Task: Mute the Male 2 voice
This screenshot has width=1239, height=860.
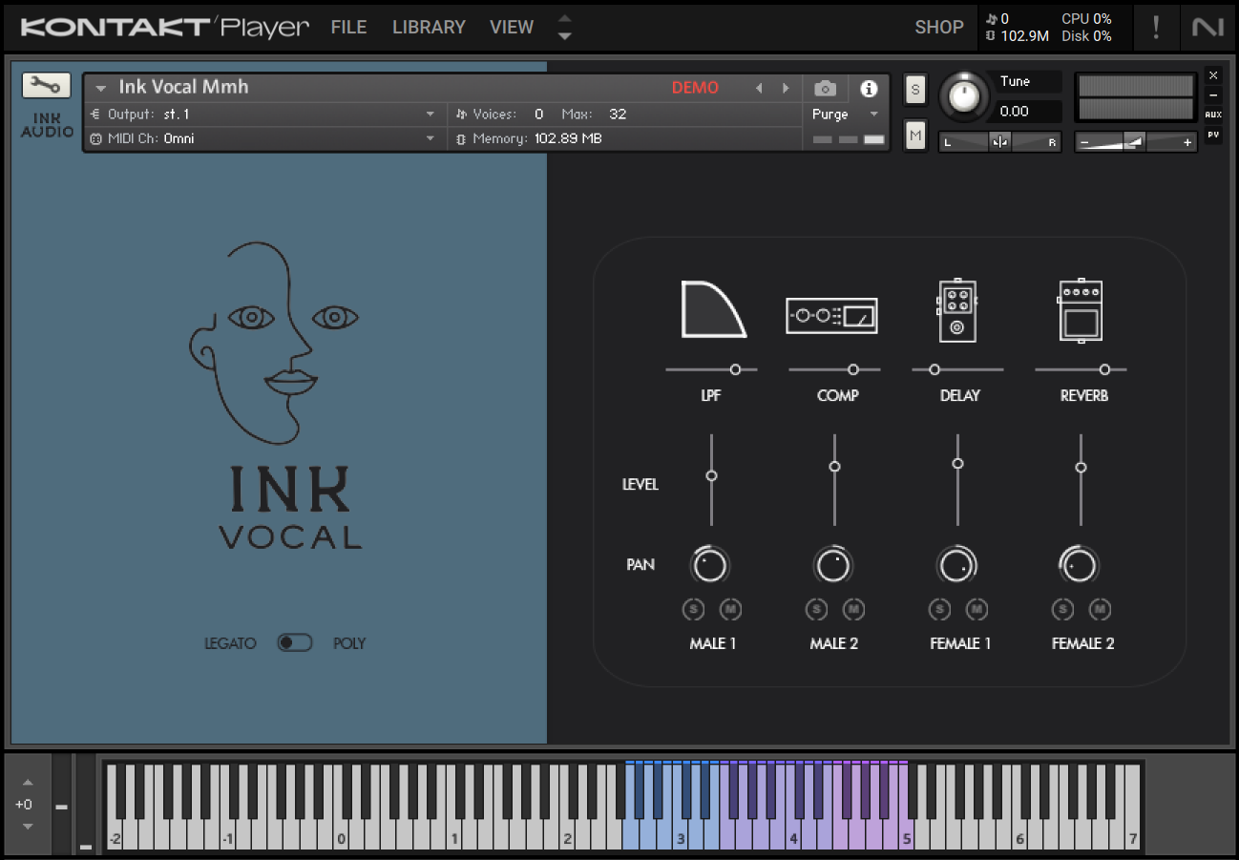Action: coord(853,609)
